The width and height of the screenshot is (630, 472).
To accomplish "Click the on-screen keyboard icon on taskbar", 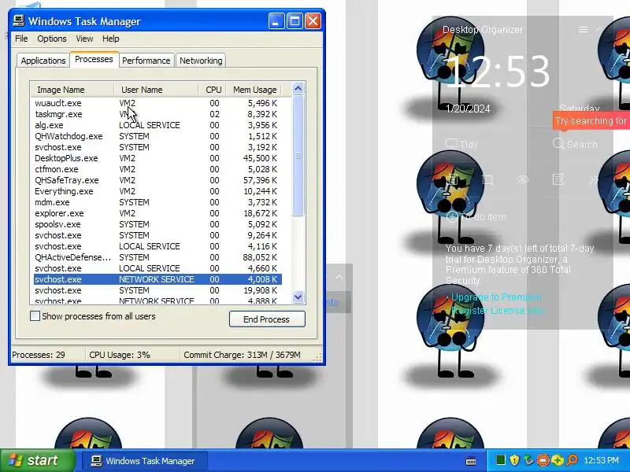I will coord(471,461).
